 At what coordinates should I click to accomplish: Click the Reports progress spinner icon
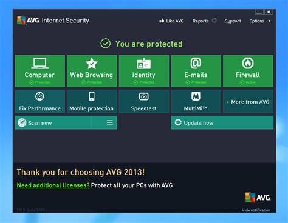(214, 21)
